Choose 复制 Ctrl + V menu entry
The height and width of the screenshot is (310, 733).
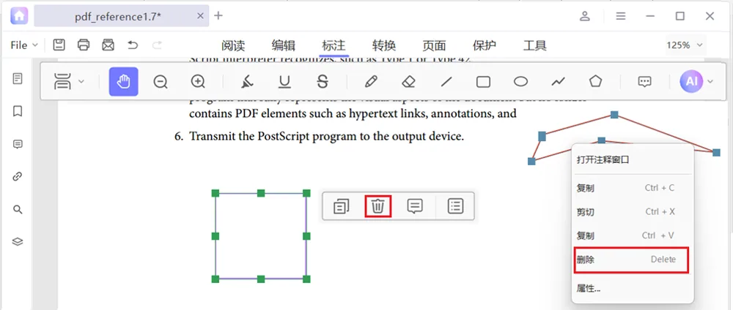click(633, 236)
